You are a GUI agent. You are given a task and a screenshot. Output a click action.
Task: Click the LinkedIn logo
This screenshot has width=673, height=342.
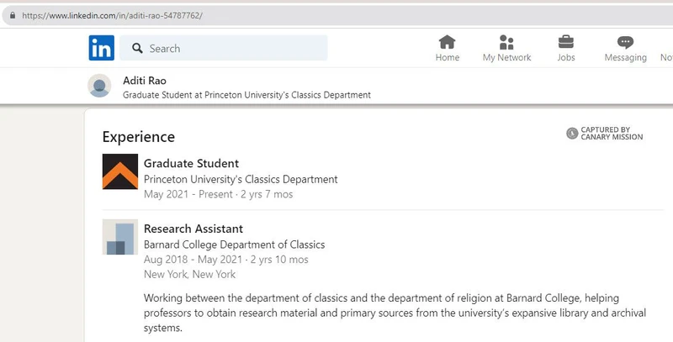pyautogui.click(x=101, y=48)
